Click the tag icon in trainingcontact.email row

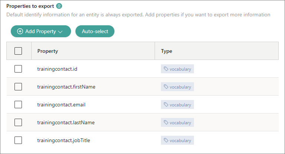tap(166, 105)
